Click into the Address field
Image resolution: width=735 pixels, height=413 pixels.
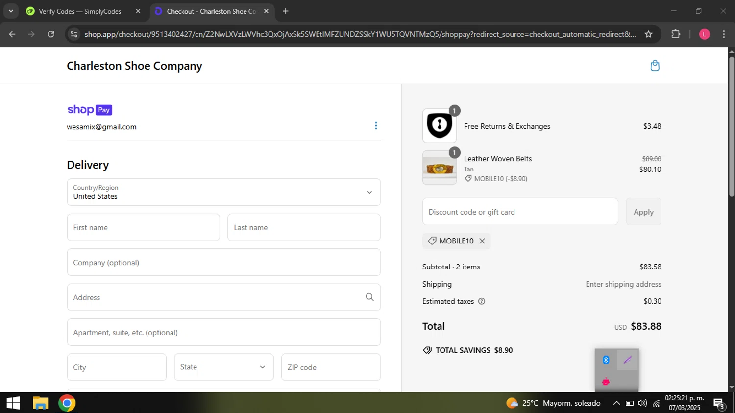[224, 297]
